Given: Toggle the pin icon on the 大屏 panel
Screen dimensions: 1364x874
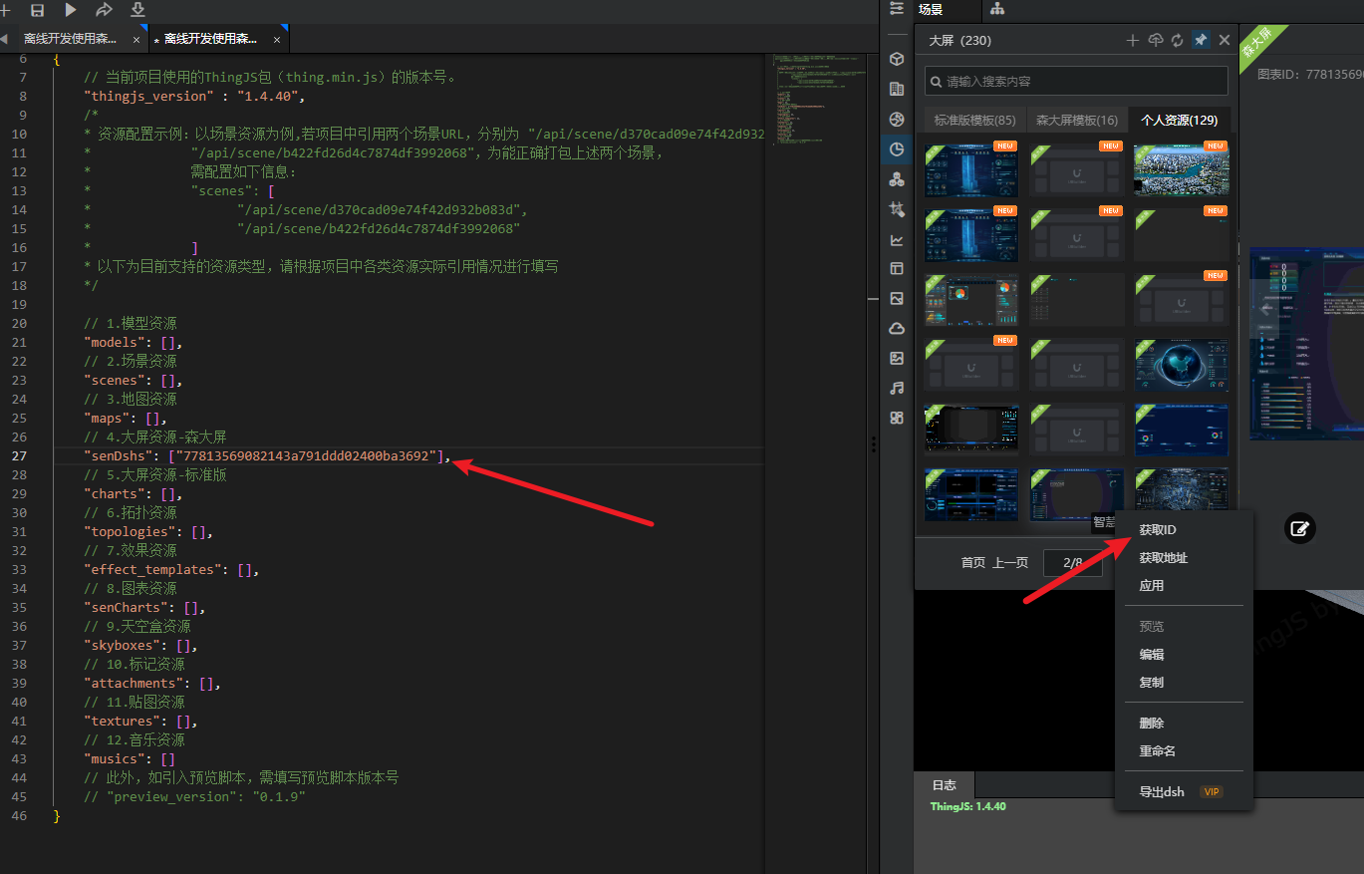Looking at the screenshot, I should (x=1201, y=41).
